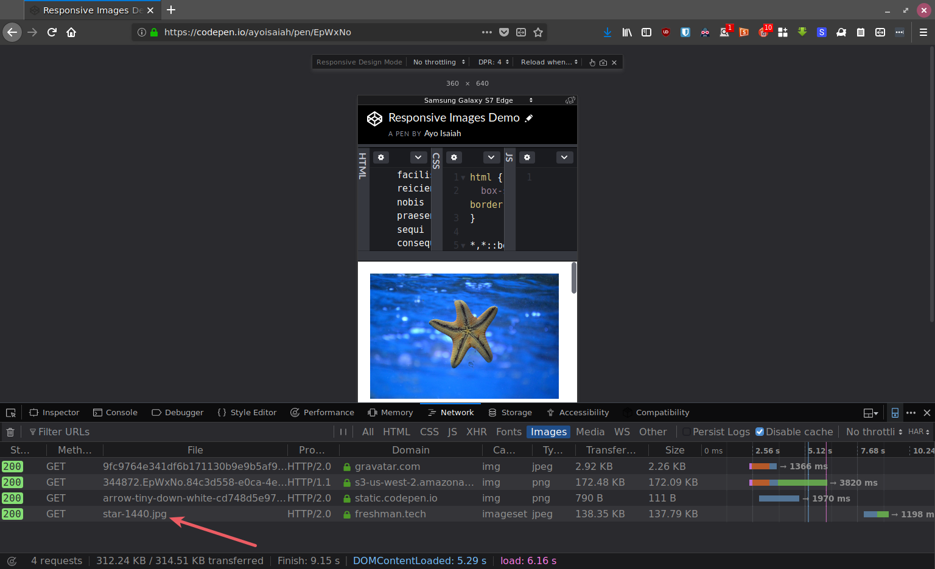This screenshot has height=569, width=935.
Task: Click the Responsive Design Mode toggle icon
Action: click(x=895, y=413)
